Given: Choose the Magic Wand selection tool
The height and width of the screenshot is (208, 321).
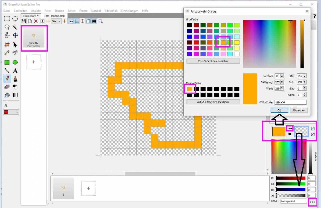Looking at the screenshot, I should coord(15,27).
